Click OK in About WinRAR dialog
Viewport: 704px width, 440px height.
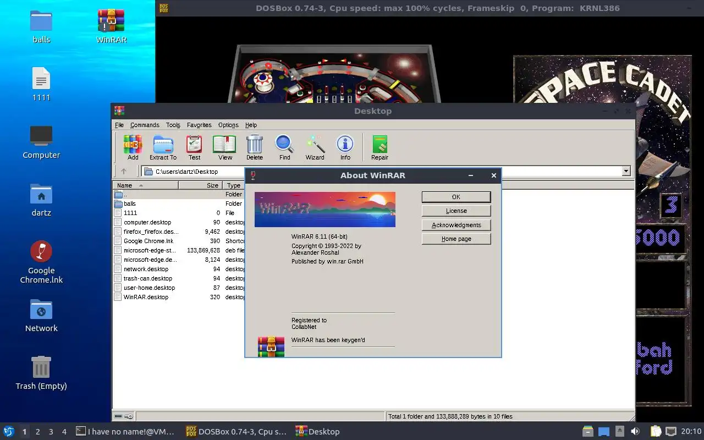click(x=456, y=197)
